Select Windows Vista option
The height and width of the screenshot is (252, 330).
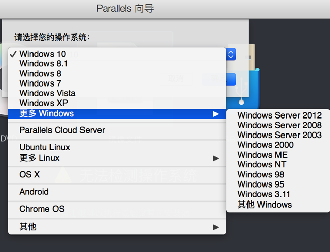click(47, 93)
